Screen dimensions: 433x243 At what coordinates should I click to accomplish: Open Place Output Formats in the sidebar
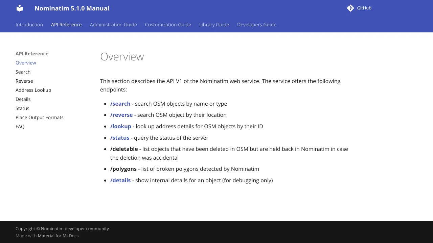point(40,117)
